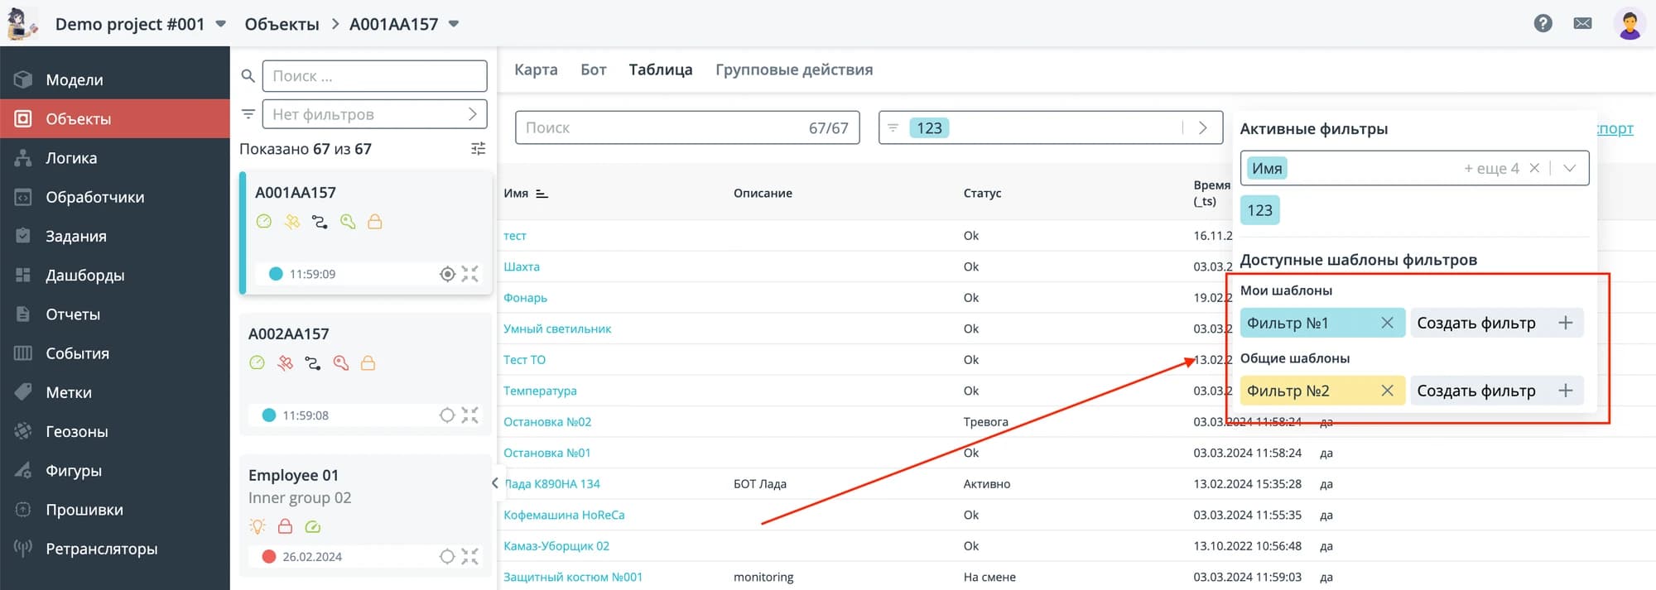Image resolution: width=1656 pixels, height=590 pixels.
Task: Click the lock icon on A001AA157 card
Action: (375, 222)
